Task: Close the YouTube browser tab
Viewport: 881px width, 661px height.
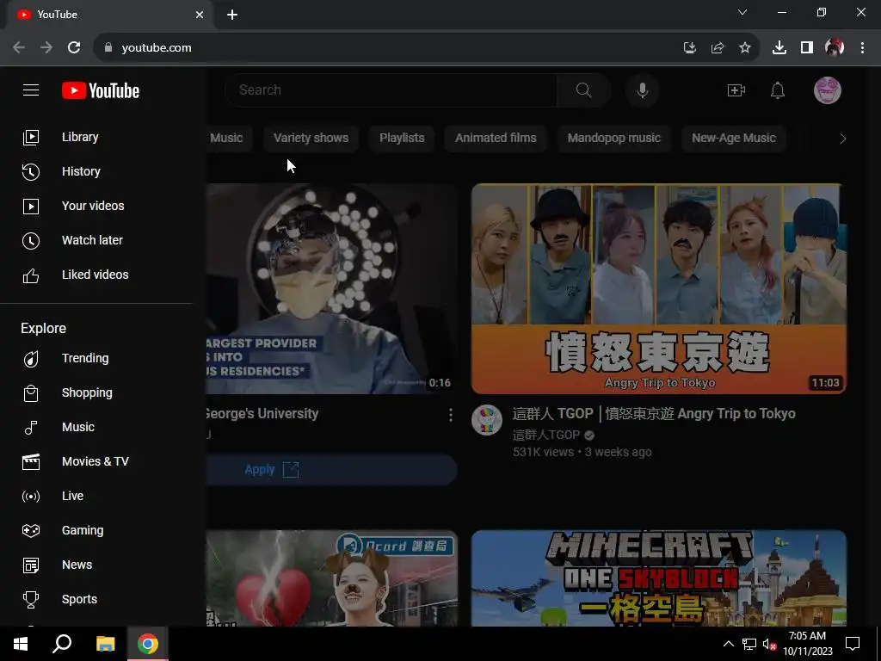Action: click(x=200, y=15)
